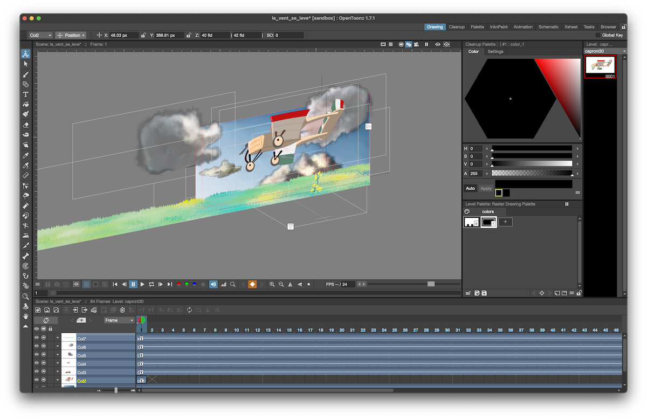
Task: Toggle the green channel button
Action: click(x=187, y=284)
